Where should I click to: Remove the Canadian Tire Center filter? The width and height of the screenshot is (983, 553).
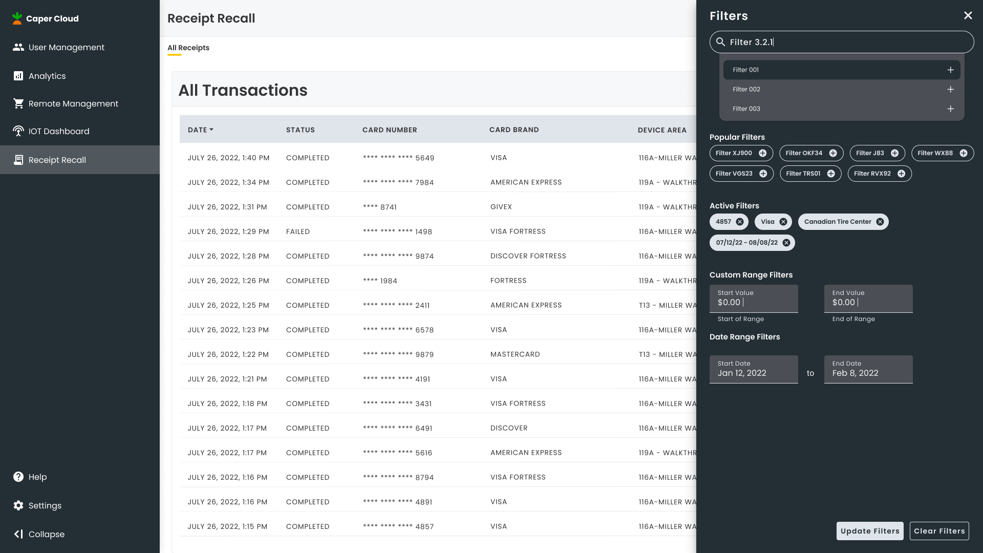tap(880, 222)
